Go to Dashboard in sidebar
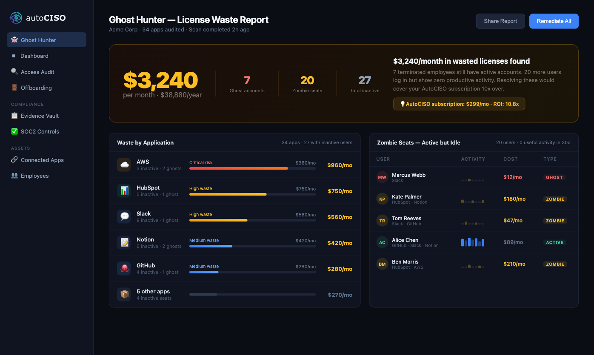 click(46, 56)
